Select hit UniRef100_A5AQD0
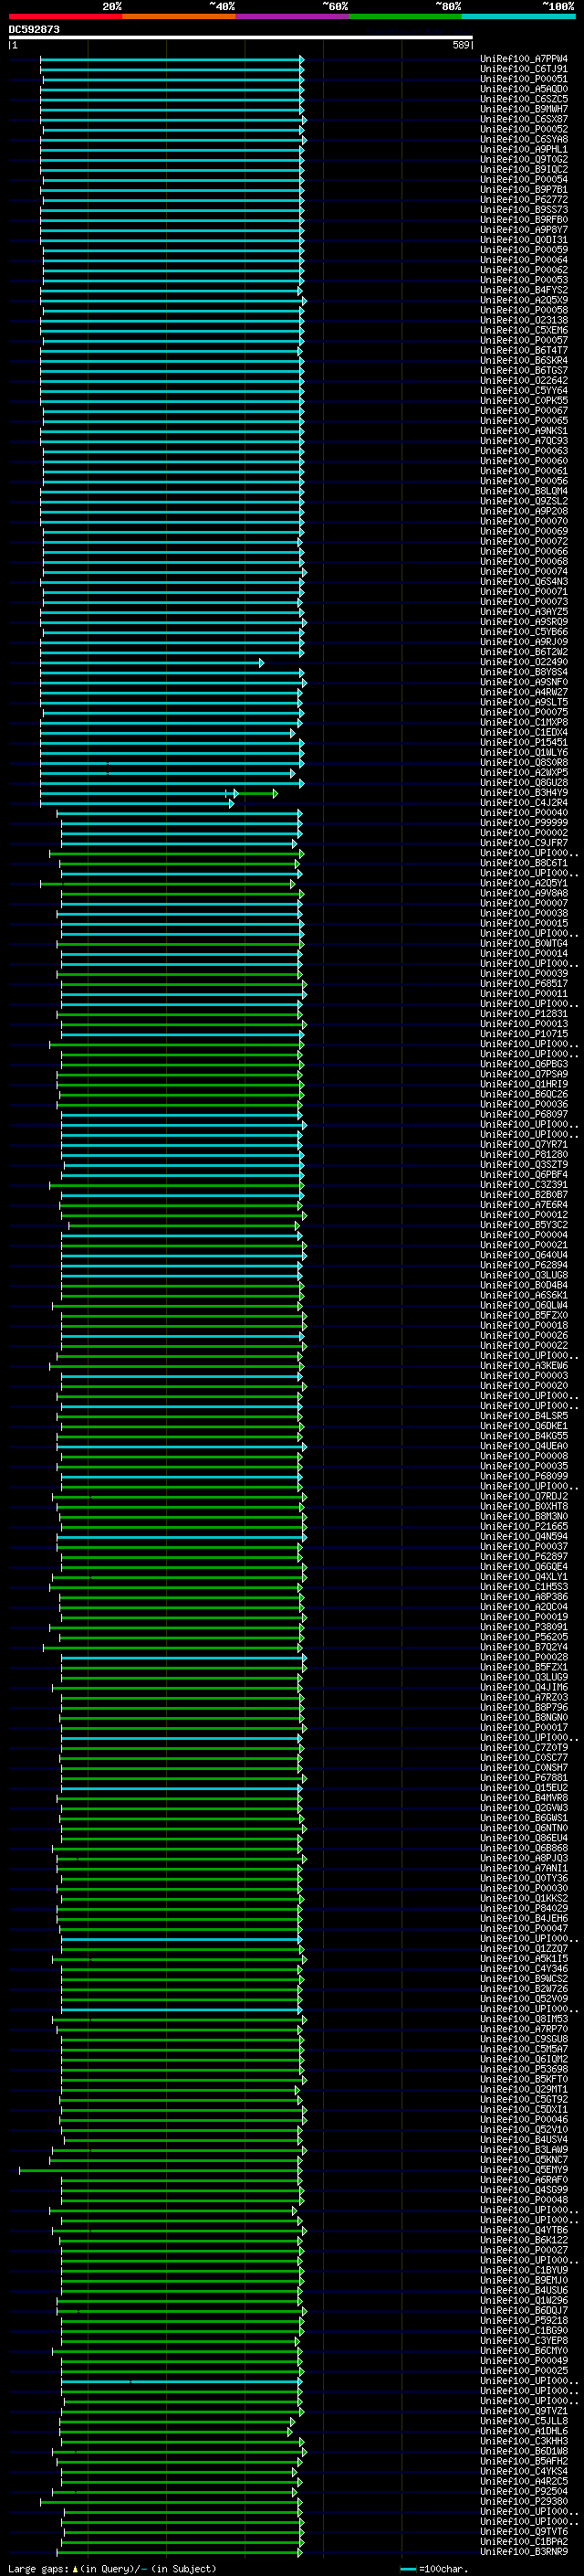This screenshot has width=584, height=2576. (524, 89)
